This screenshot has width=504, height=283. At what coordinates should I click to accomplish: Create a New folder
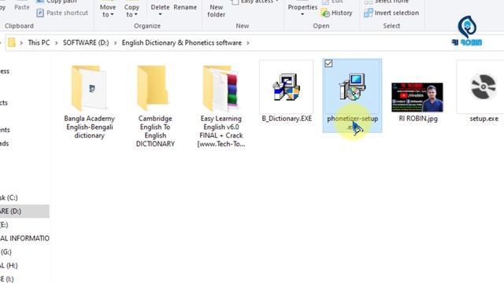[217, 10]
